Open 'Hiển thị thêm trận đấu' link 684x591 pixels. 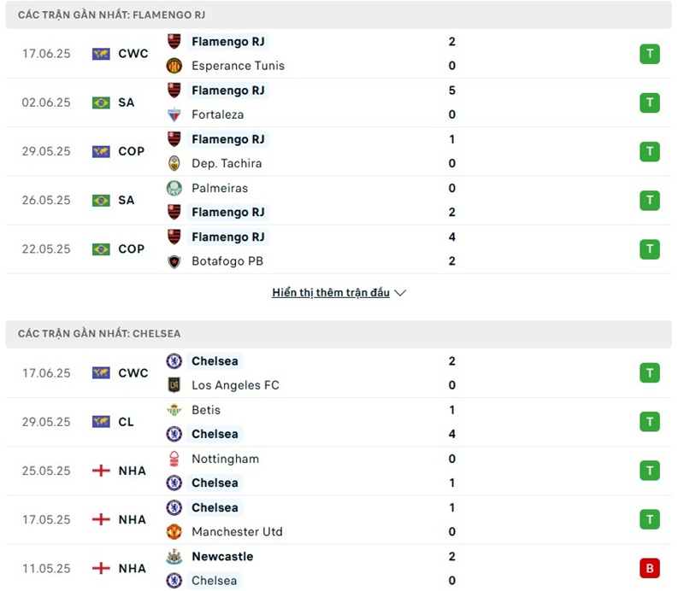point(331,293)
